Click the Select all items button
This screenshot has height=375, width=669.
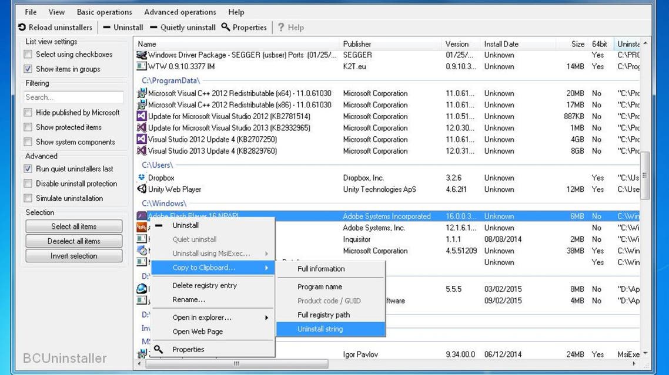tap(74, 227)
